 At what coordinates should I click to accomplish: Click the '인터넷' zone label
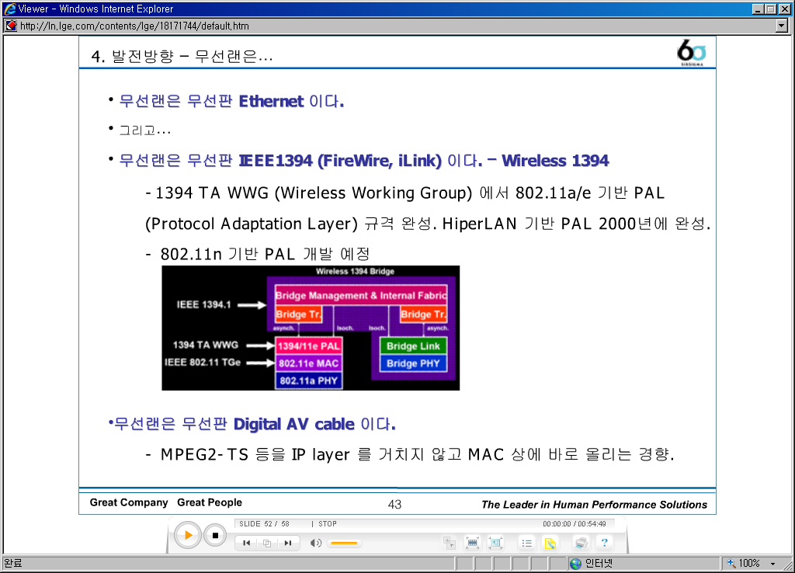pos(599,564)
